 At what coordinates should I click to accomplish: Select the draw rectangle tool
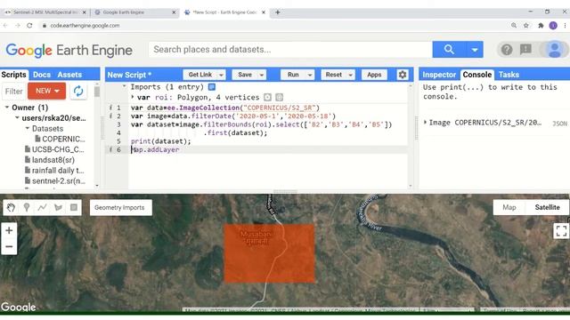tap(74, 207)
